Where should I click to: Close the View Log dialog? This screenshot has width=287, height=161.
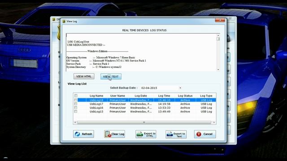point(220,20)
